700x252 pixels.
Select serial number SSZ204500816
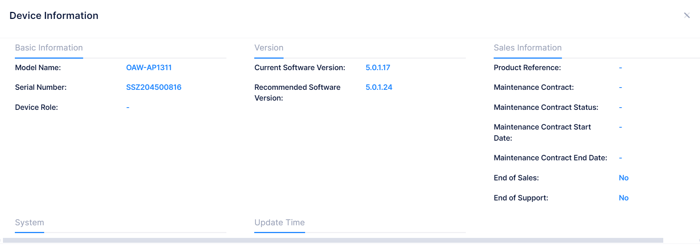[154, 87]
